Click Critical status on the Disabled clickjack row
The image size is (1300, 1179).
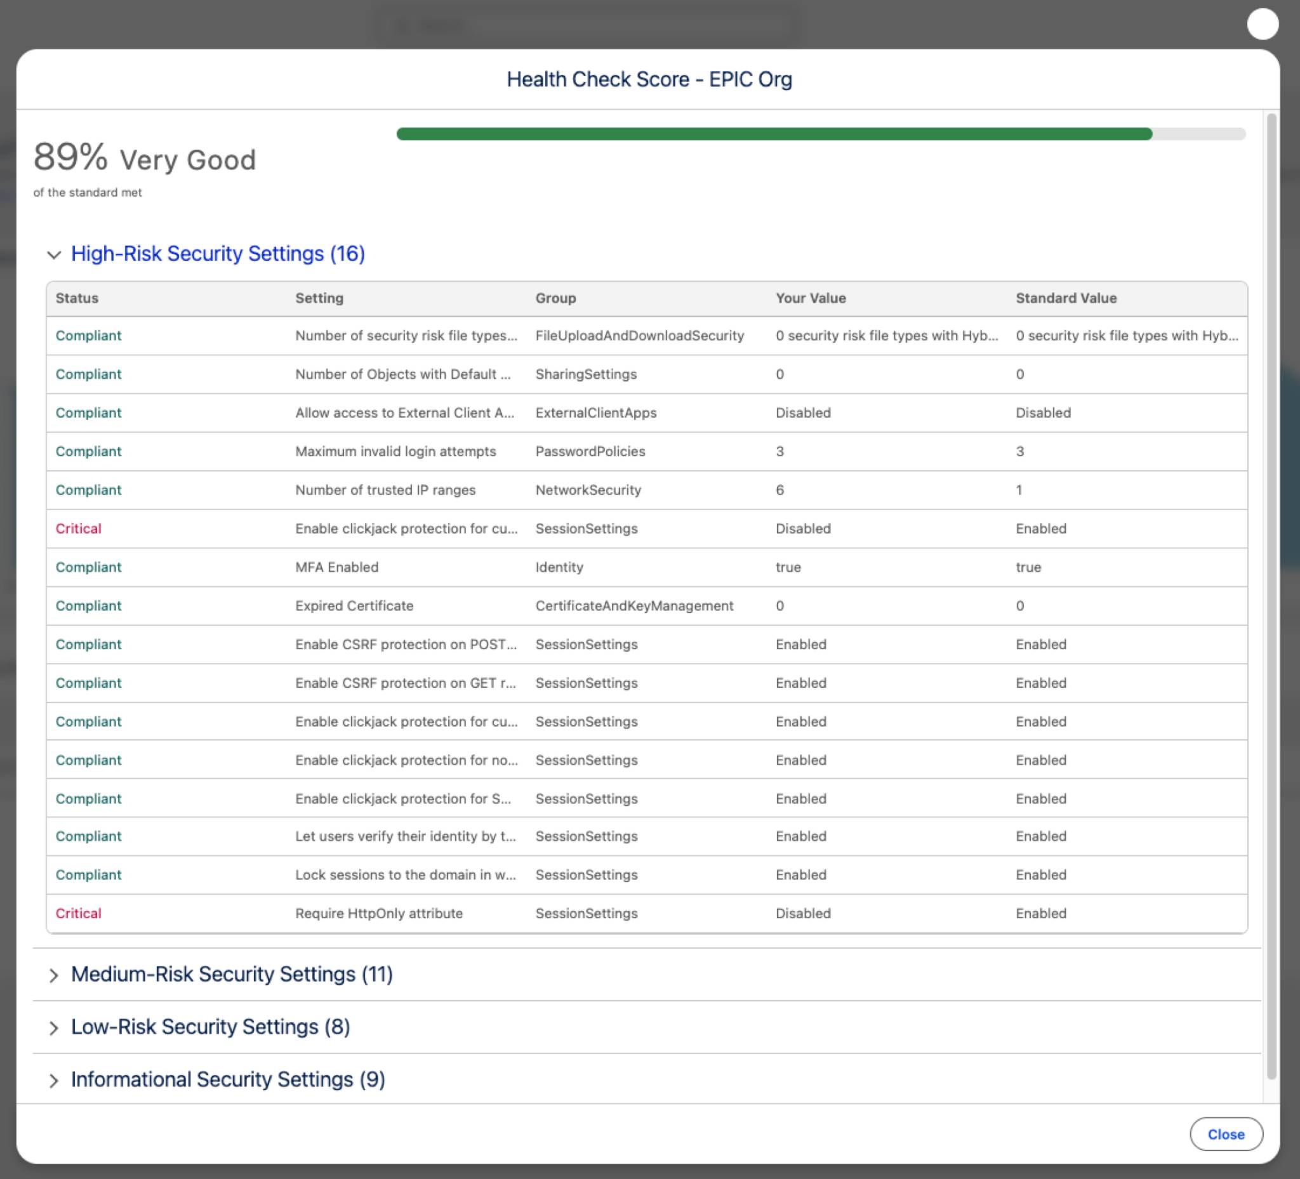(x=78, y=529)
